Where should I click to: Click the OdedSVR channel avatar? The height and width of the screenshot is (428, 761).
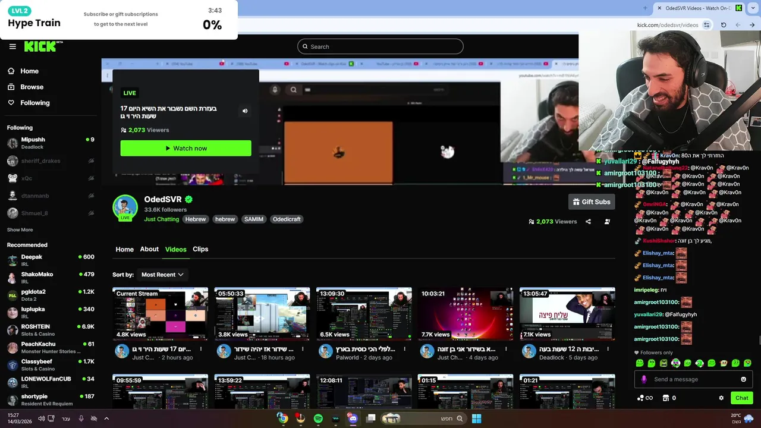coord(125,207)
